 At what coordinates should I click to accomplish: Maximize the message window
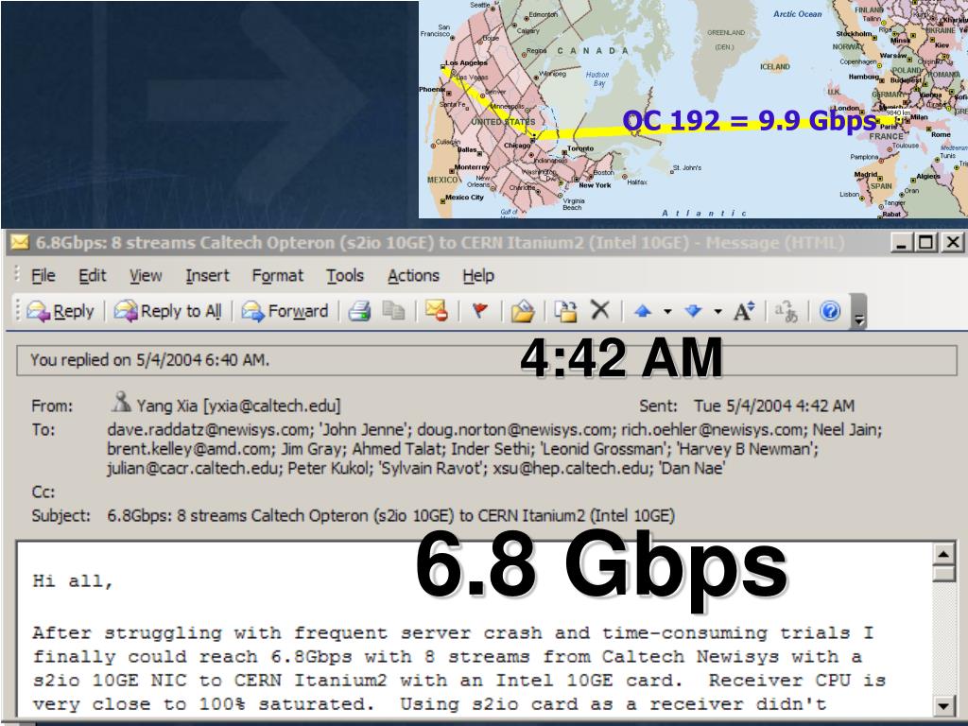click(x=926, y=243)
